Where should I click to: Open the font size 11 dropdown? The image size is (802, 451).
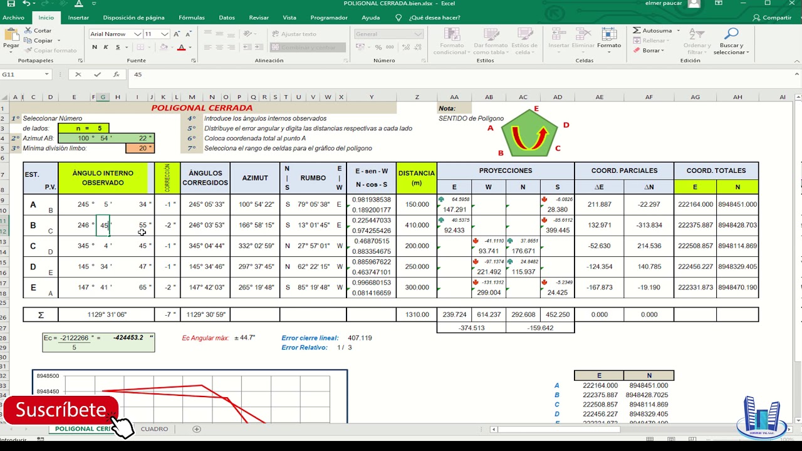(x=165, y=34)
